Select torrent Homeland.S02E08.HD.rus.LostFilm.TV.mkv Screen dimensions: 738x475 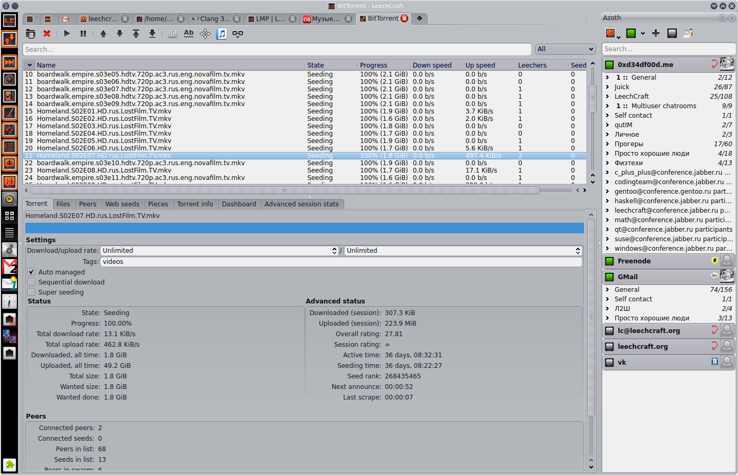305,170
